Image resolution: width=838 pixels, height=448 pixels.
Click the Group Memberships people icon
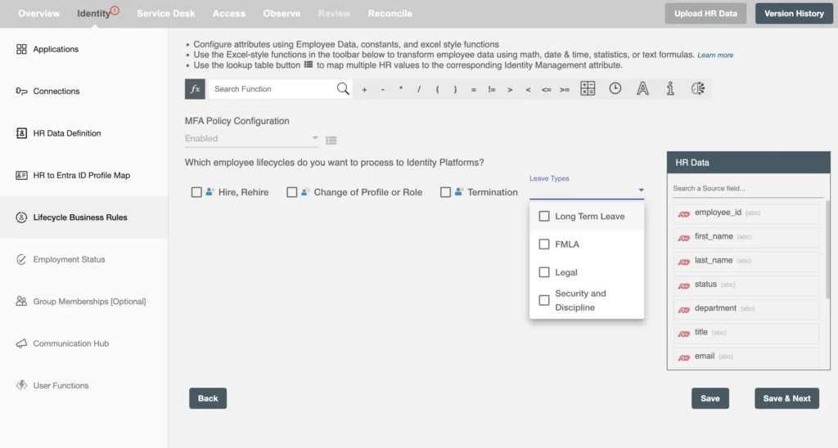(x=21, y=301)
